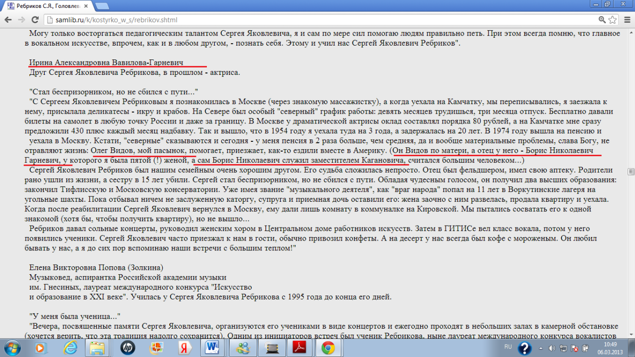Open Internet Explorer from taskbar
This screenshot has width=635, height=357.
point(70,348)
